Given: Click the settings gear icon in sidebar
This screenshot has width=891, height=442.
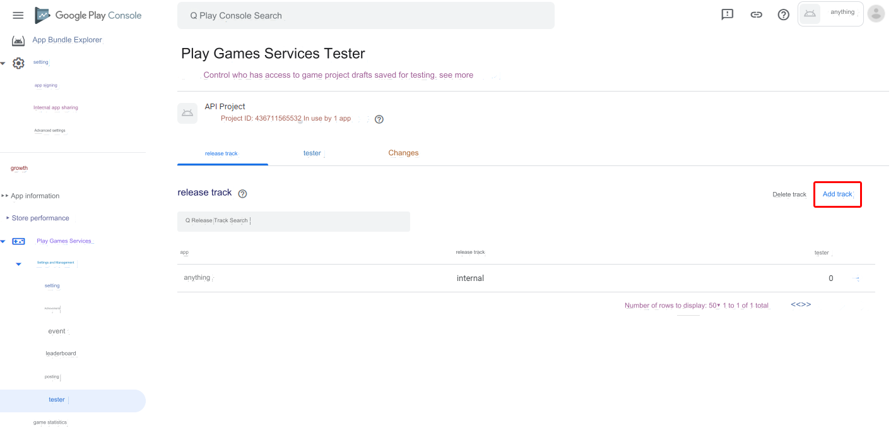Looking at the screenshot, I should tap(18, 63).
